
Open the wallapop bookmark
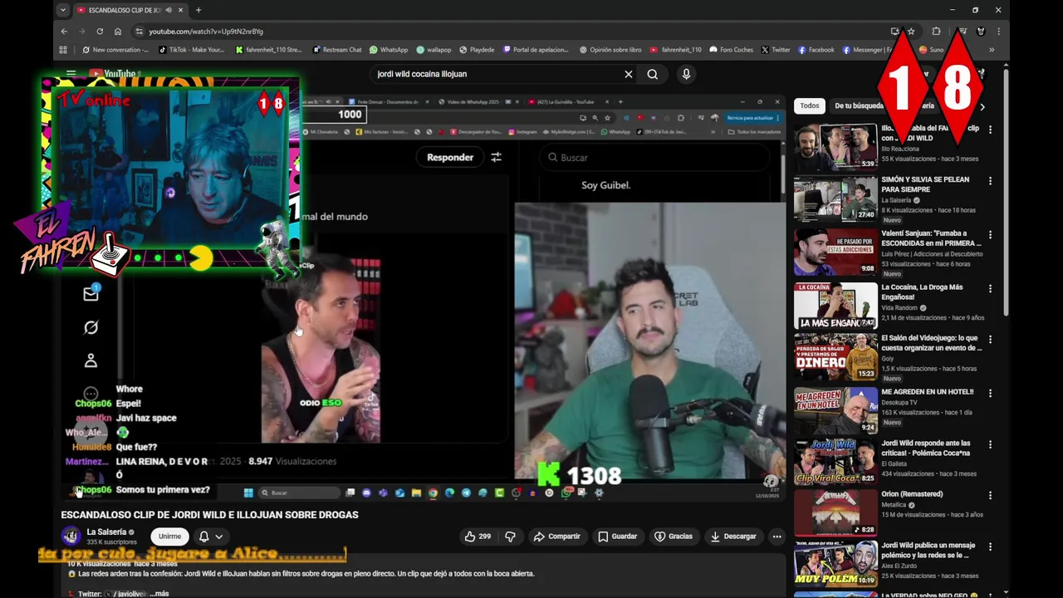point(434,50)
